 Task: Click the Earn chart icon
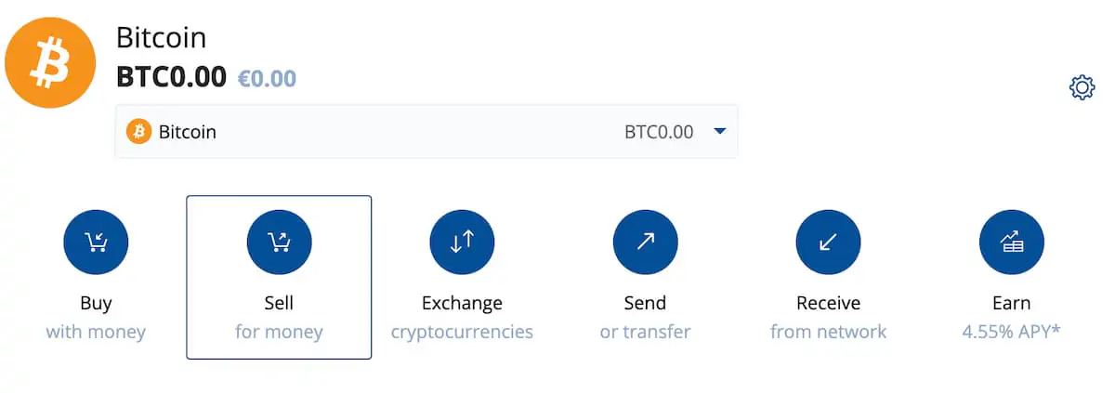click(1011, 242)
